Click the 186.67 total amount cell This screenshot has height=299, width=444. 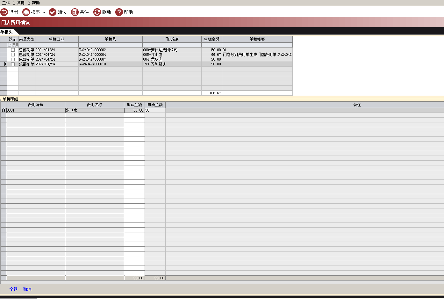(x=212, y=93)
